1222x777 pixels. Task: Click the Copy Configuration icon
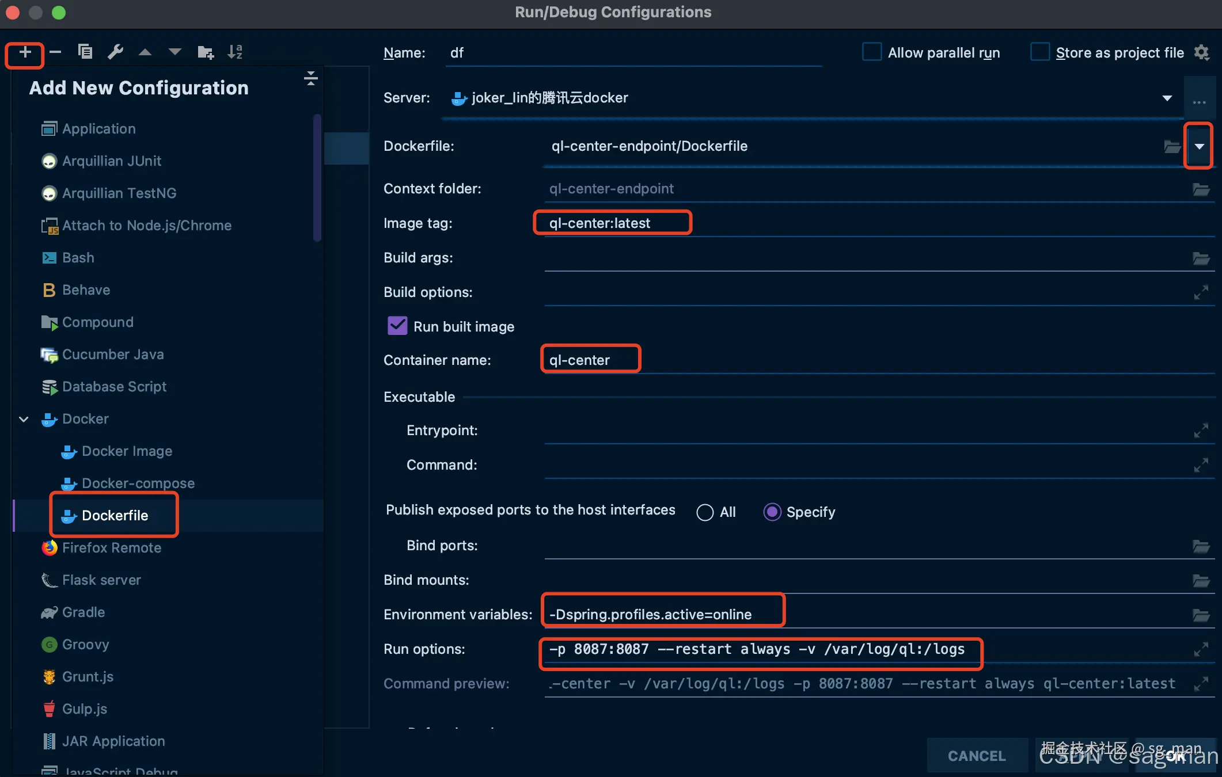85,52
